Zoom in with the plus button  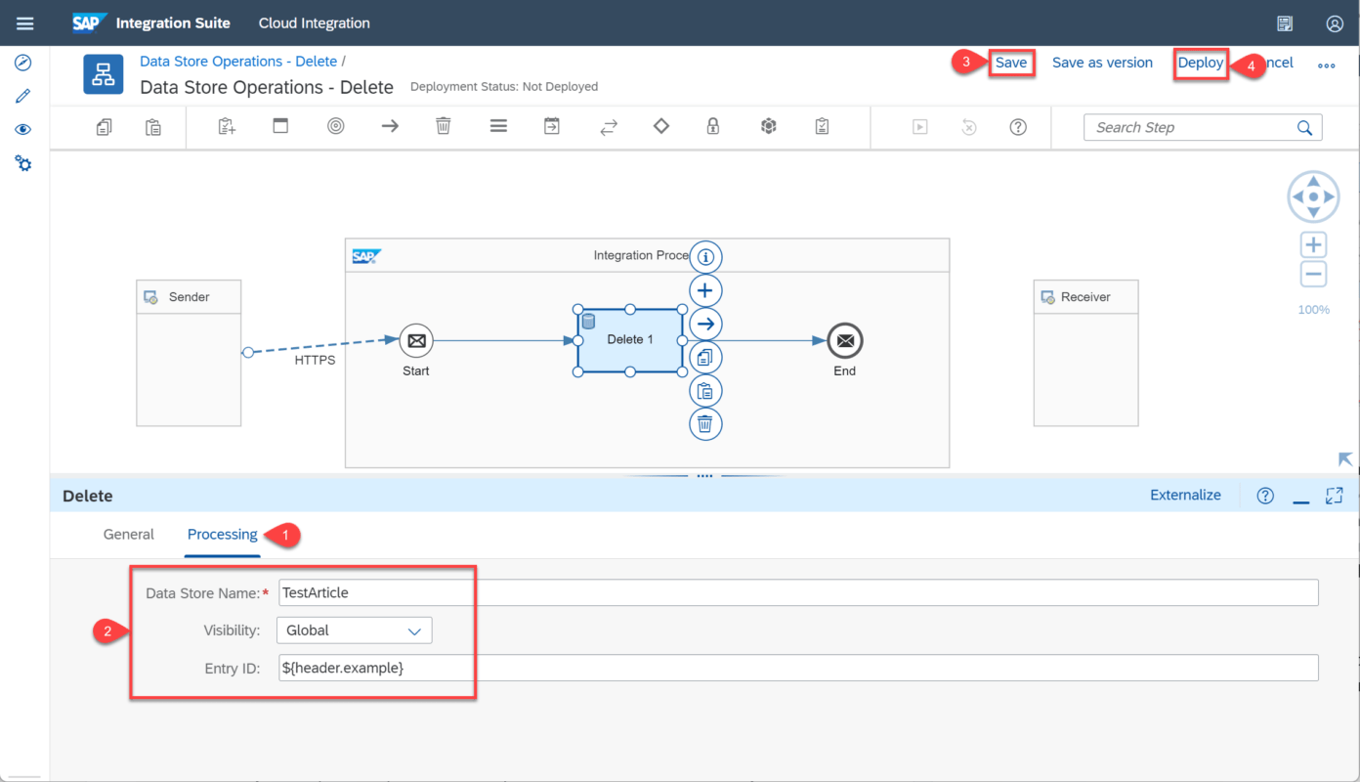[x=1314, y=245]
